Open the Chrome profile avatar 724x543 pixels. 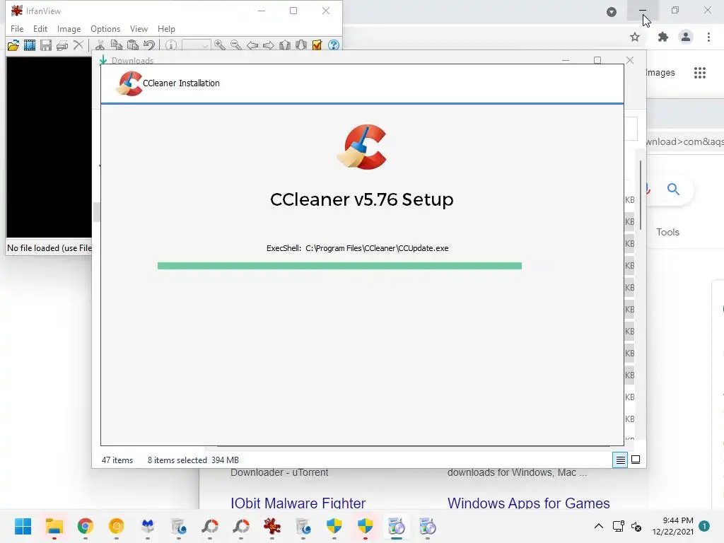[686, 37]
